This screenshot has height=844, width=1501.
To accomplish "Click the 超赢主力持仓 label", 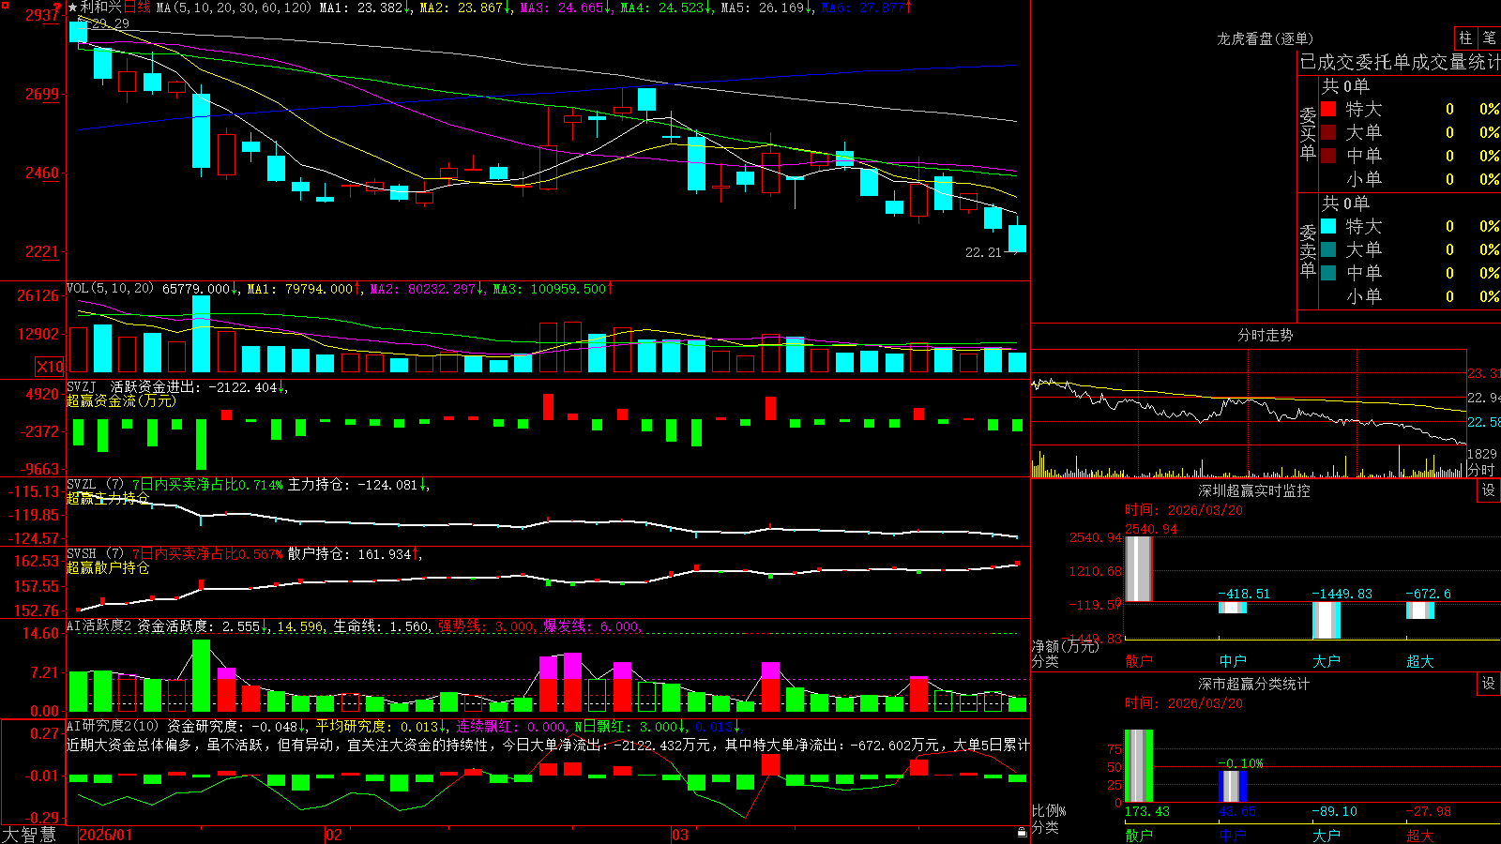I will coord(107,498).
